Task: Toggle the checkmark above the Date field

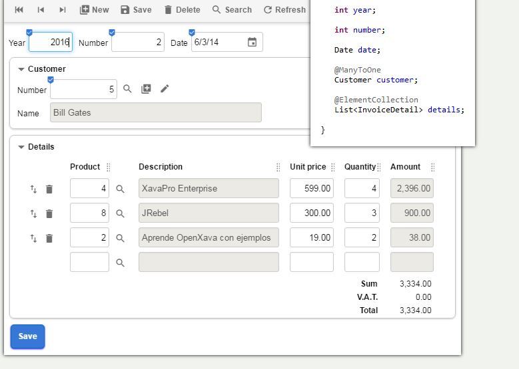Action: [x=192, y=33]
